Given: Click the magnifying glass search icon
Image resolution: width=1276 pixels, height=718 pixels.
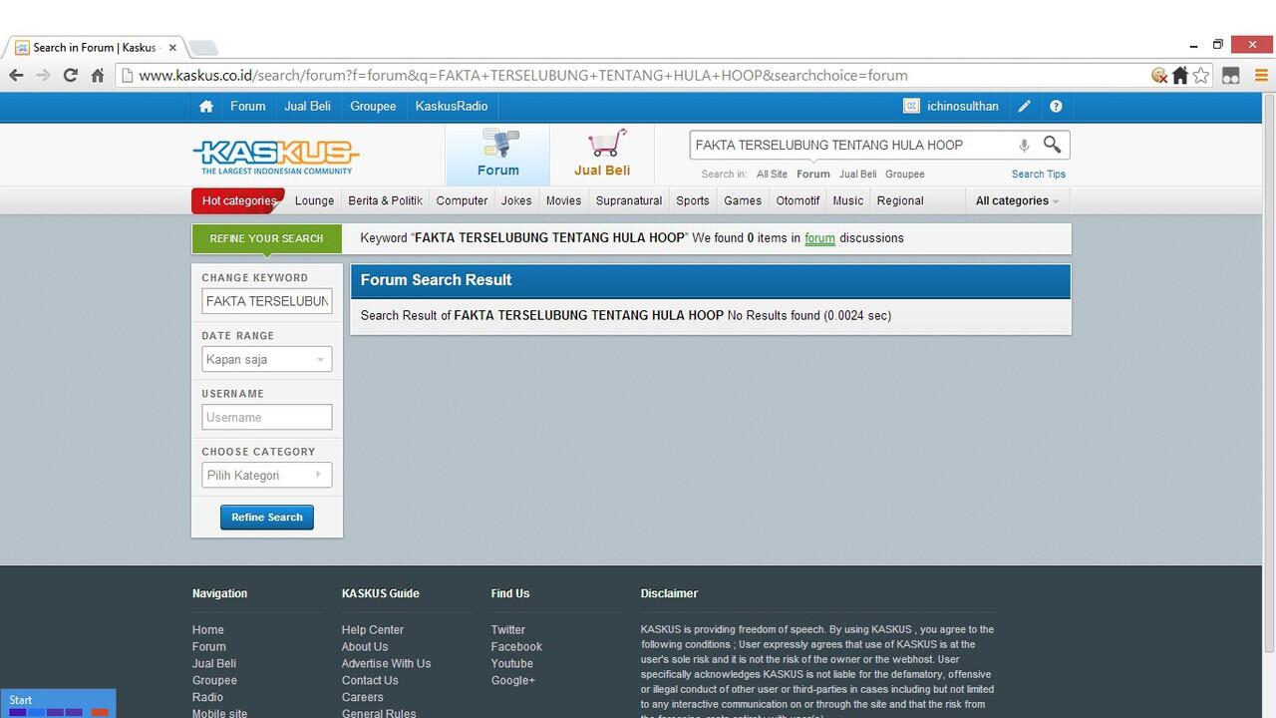Looking at the screenshot, I should tap(1052, 145).
